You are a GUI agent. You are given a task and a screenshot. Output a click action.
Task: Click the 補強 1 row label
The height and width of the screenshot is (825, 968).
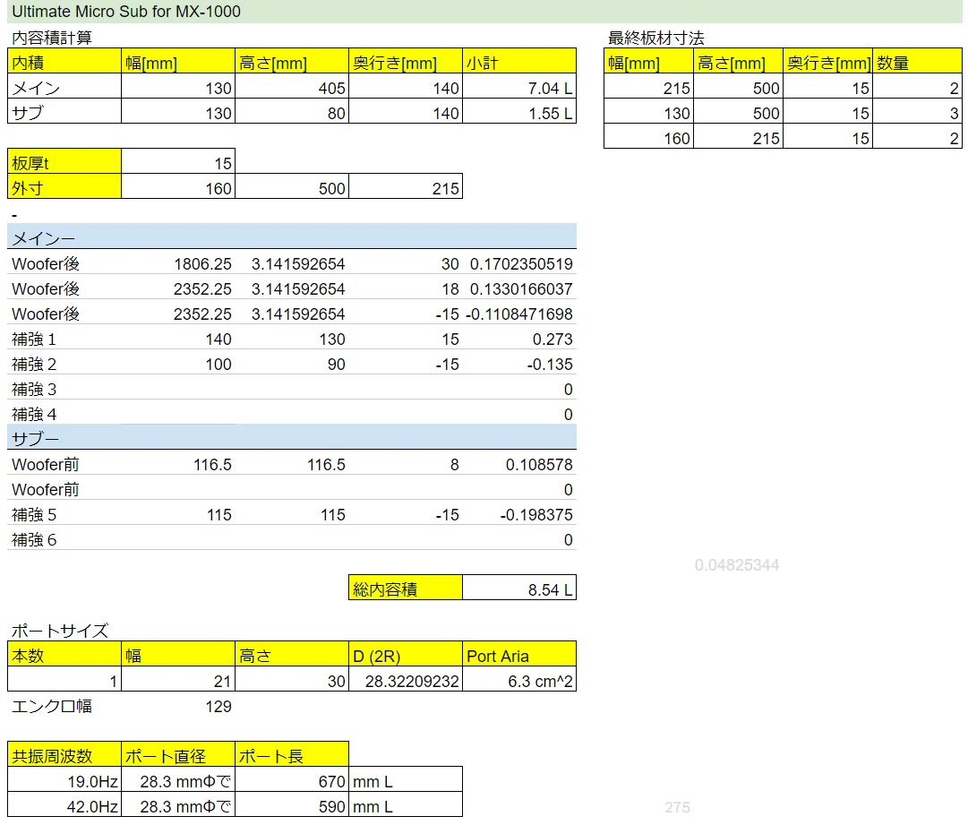coord(64,339)
